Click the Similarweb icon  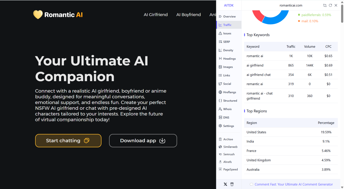coord(220,147)
